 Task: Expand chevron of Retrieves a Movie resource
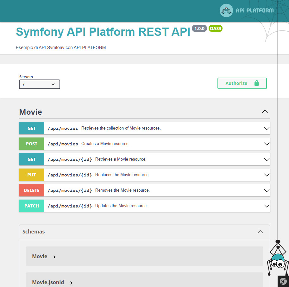267,159
